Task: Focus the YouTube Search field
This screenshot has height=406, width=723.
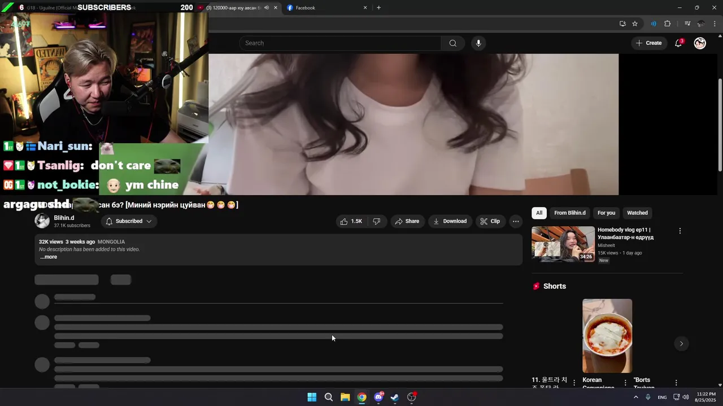Action: tap(341, 43)
